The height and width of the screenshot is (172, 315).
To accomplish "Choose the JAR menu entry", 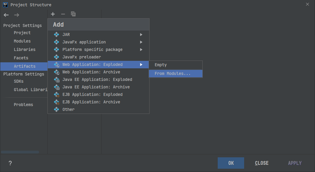I will (x=98, y=34).
